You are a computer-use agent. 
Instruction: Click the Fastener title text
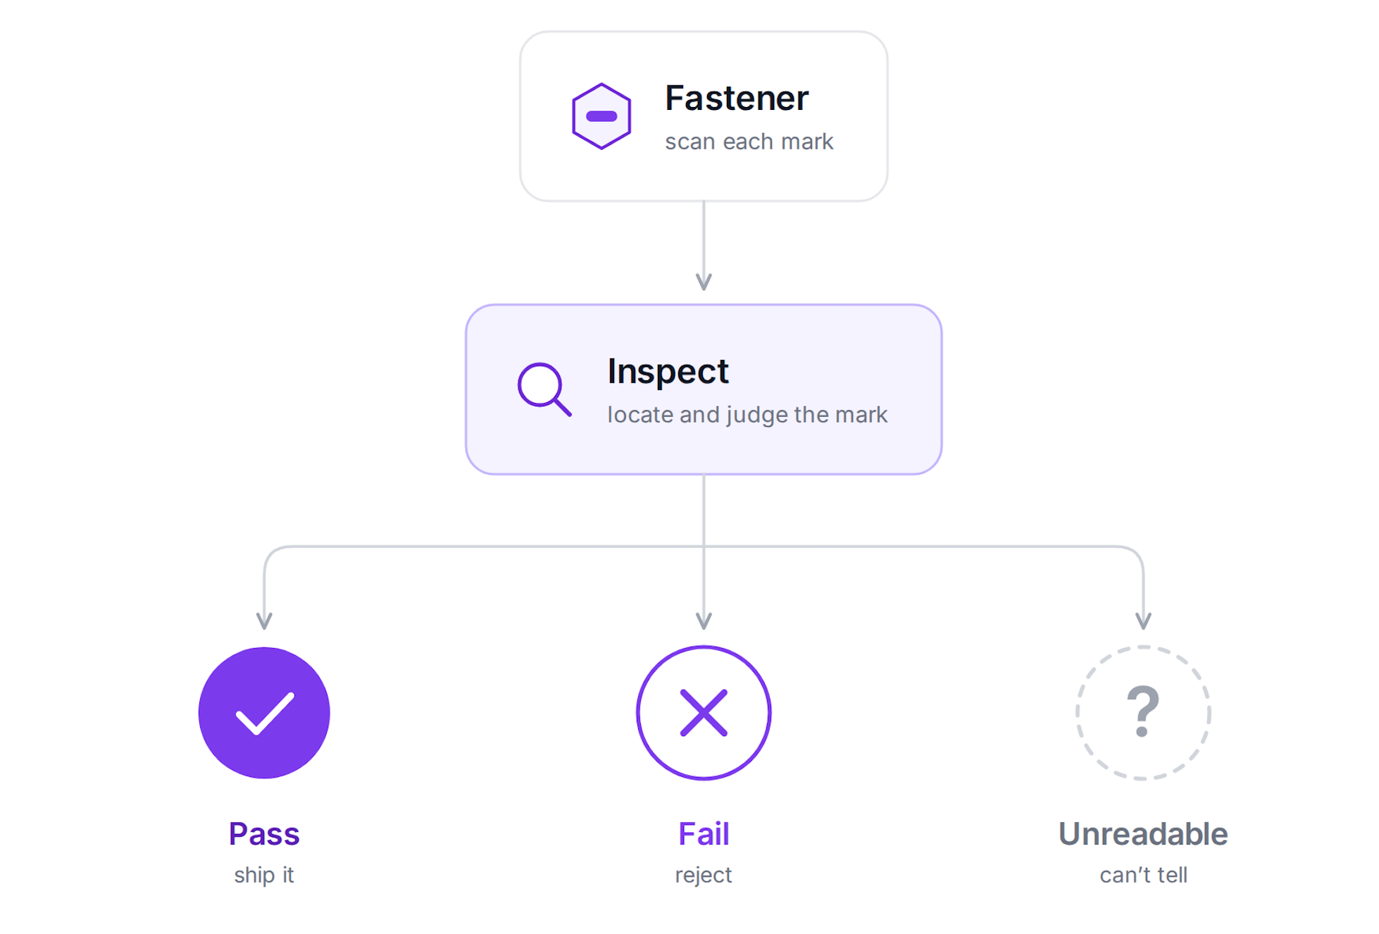click(737, 98)
